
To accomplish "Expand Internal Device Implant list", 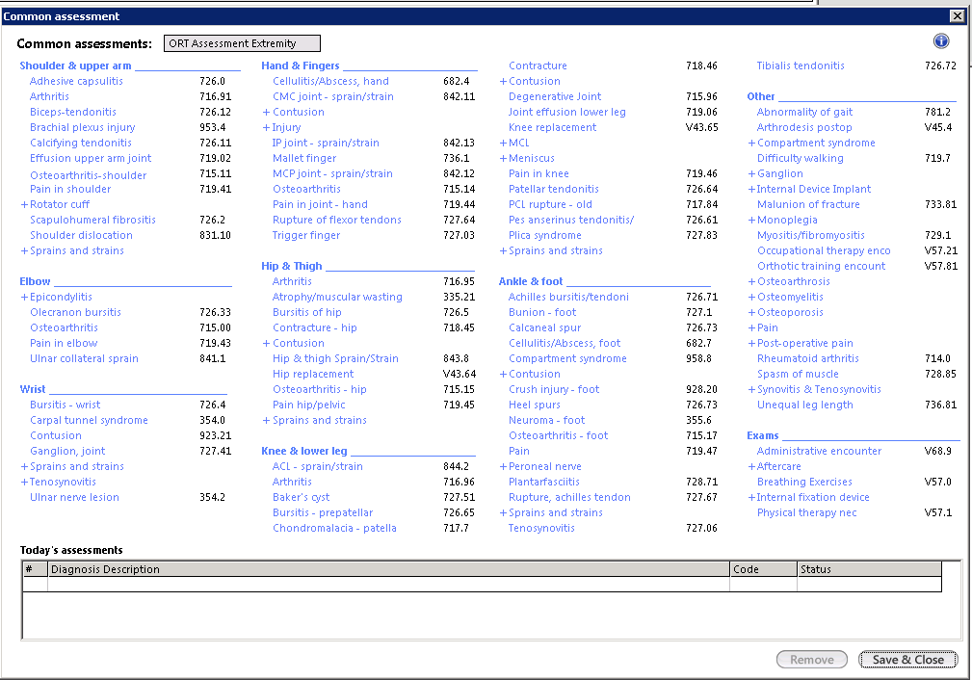I will 809,189.
